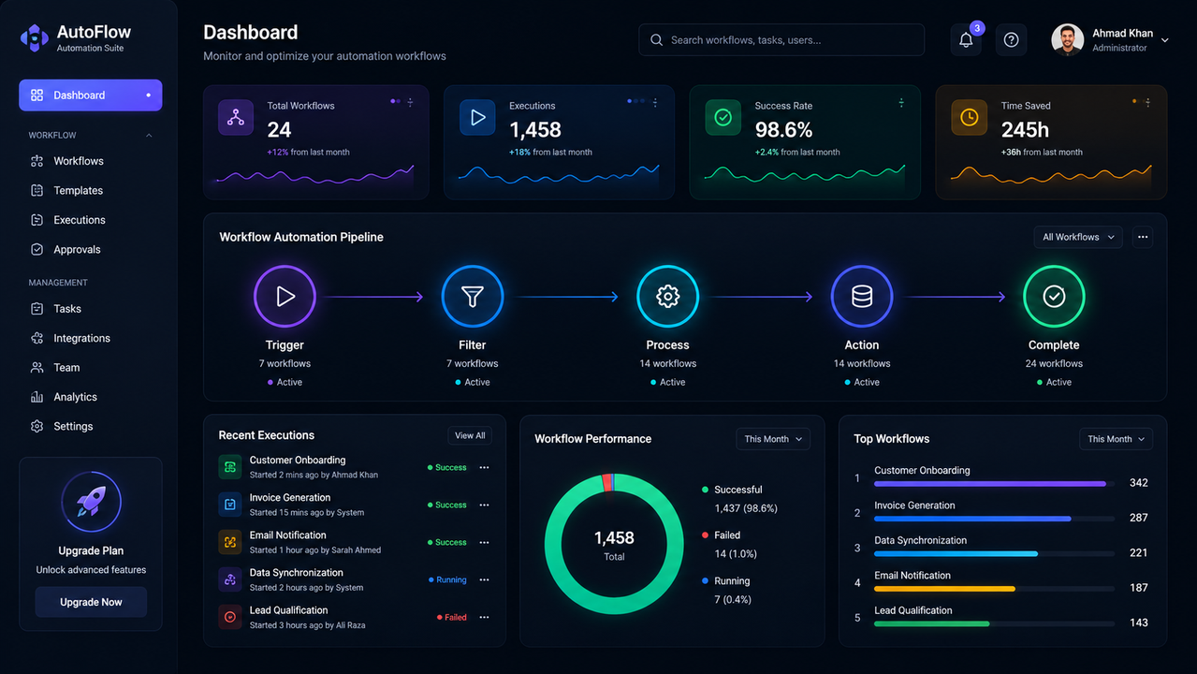Image resolution: width=1197 pixels, height=674 pixels.
Task: Open the pipeline panel more options button
Action: (x=1143, y=237)
